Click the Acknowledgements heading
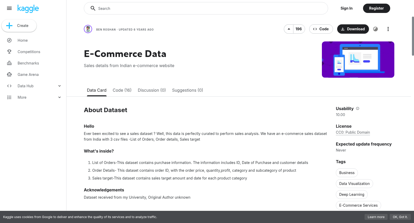The height and width of the screenshot is (223, 414). tap(104, 190)
